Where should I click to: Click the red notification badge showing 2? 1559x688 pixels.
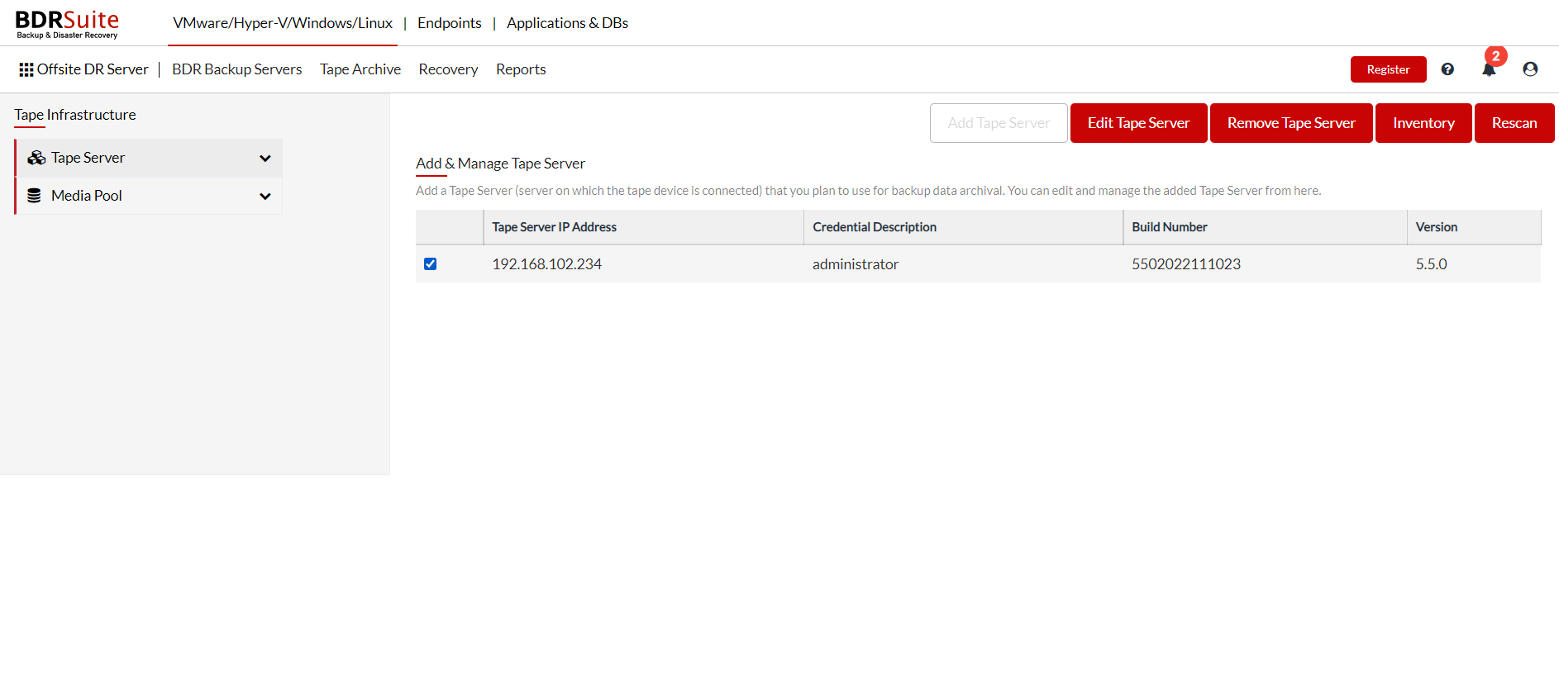[x=1495, y=56]
